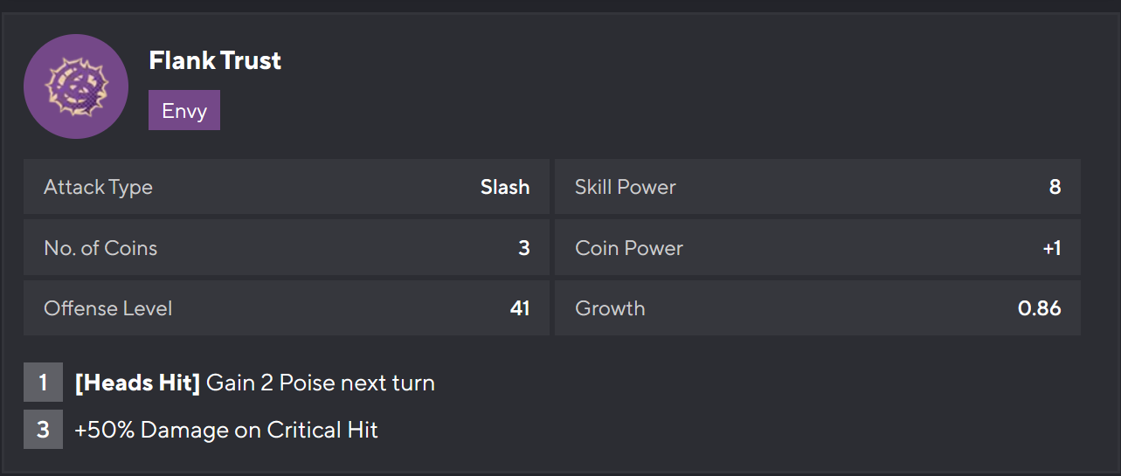Click the number of coins value 3
The width and height of the screenshot is (1121, 476).
pos(524,248)
